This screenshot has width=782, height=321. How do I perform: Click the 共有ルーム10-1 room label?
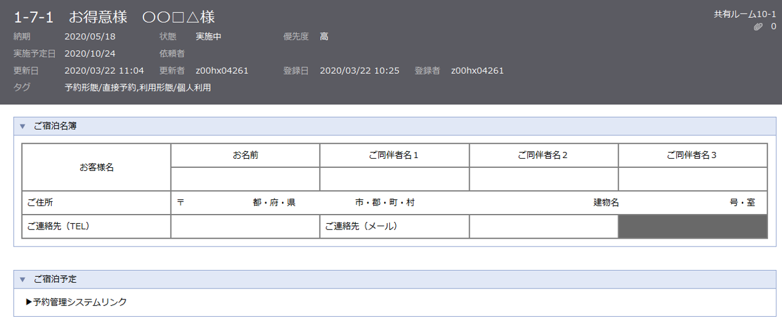click(x=744, y=14)
